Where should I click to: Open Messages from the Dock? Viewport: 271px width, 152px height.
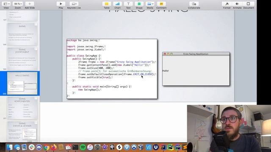[17, 147]
